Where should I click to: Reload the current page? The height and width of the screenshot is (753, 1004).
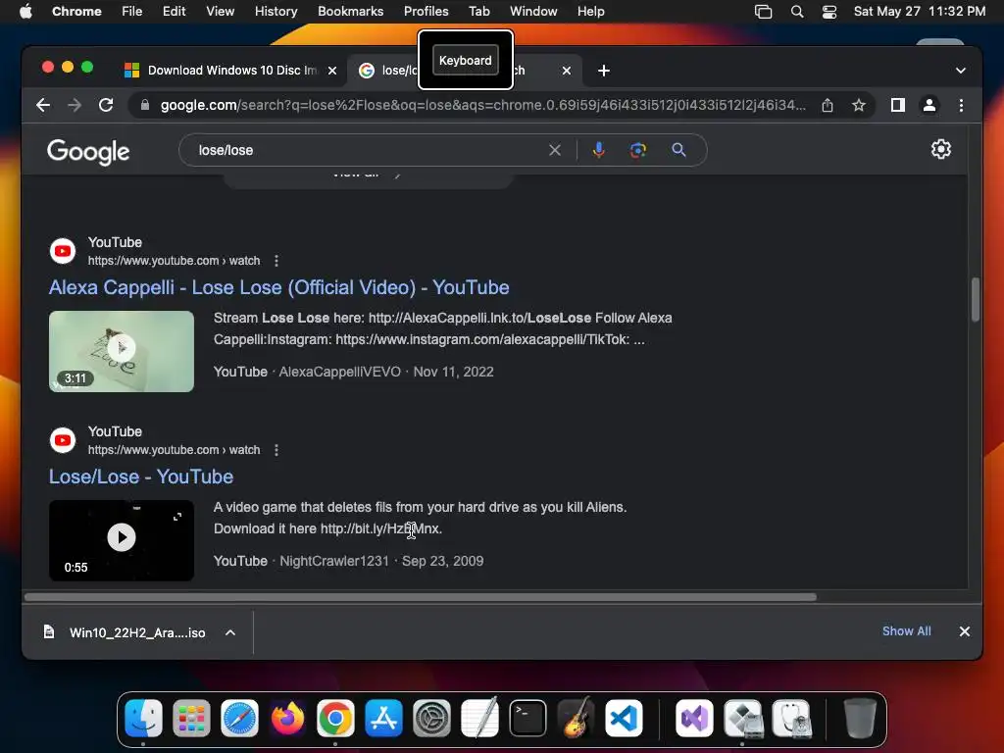pyautogui.click(x=106, y=105)
